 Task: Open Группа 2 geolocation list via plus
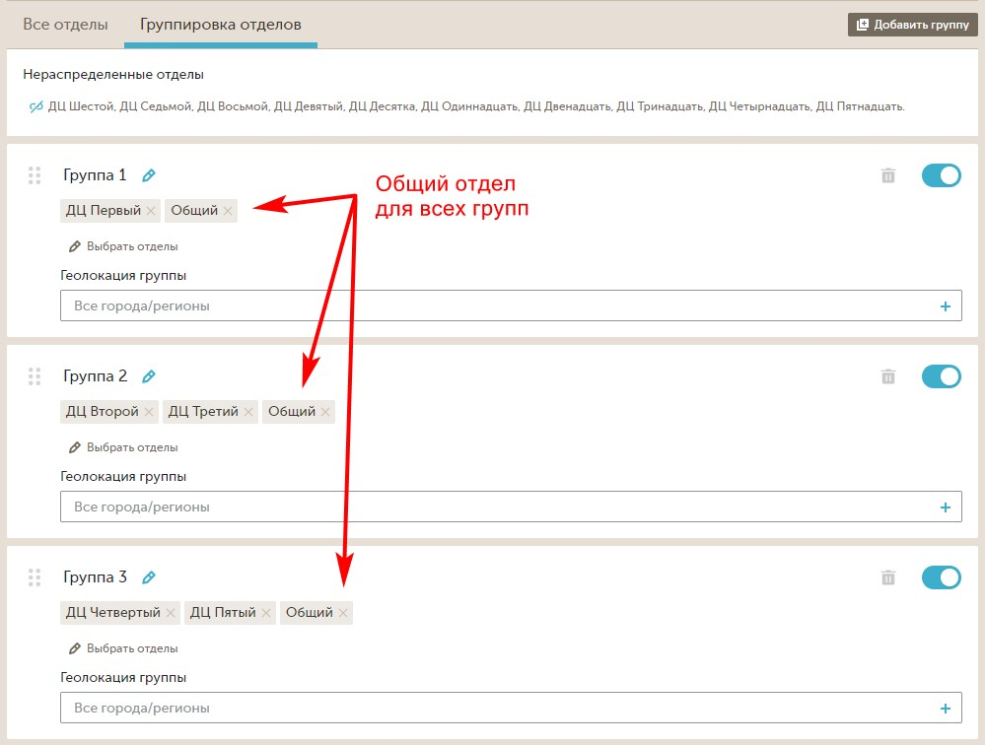coord(946,508)
